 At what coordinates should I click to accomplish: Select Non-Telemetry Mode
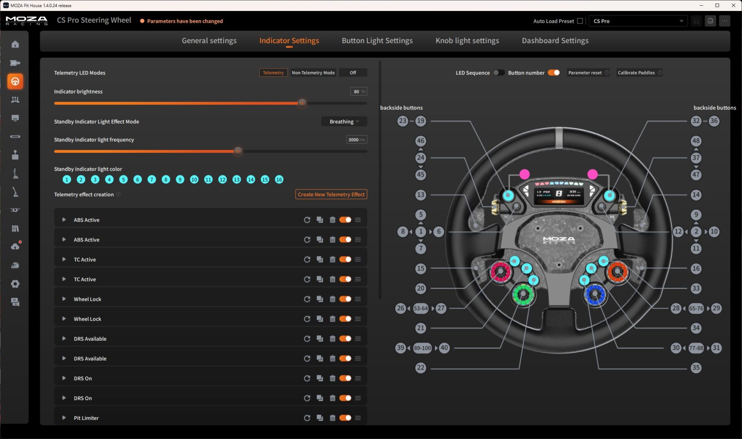(313, 73)
